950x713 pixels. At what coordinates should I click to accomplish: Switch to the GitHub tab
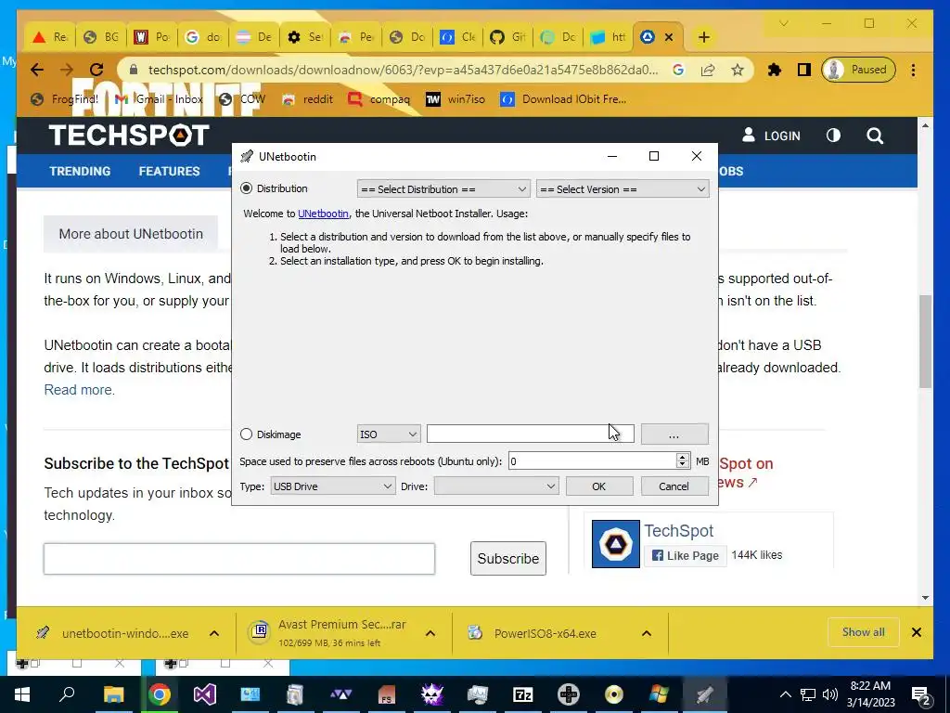[507, 37]
